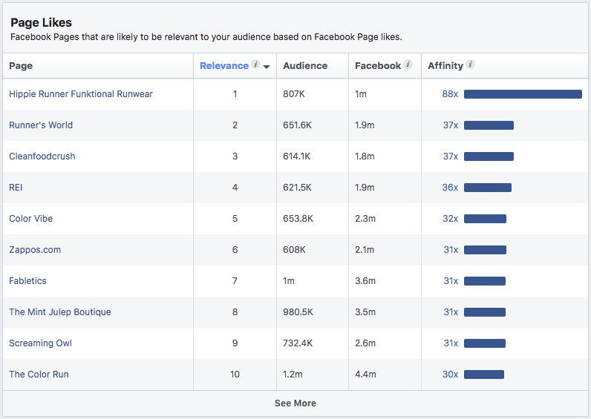Select the 3.6m Facebook cell for Fabletics
Image resolution: width=591 pixels, height=419 pixels.
pos(365,281)
